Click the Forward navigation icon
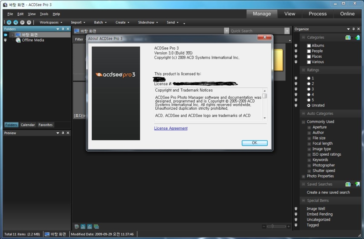The height and width of the screenshot is (239, 364). pyautogui.click(x=22, y=22)
